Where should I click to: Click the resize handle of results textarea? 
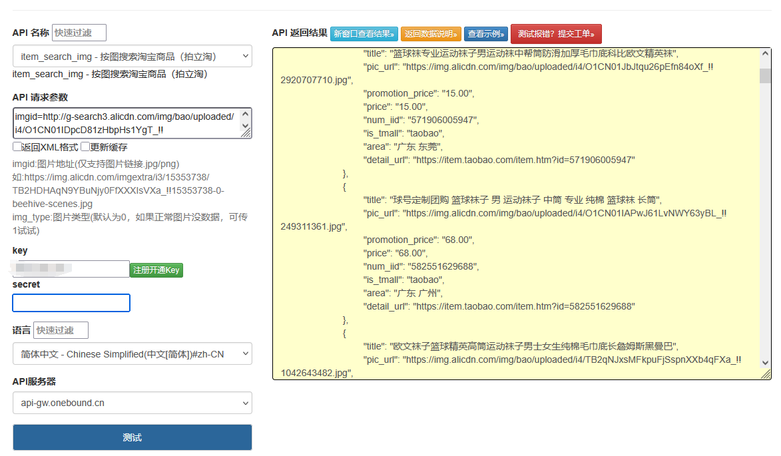click(x=766, y=375)
